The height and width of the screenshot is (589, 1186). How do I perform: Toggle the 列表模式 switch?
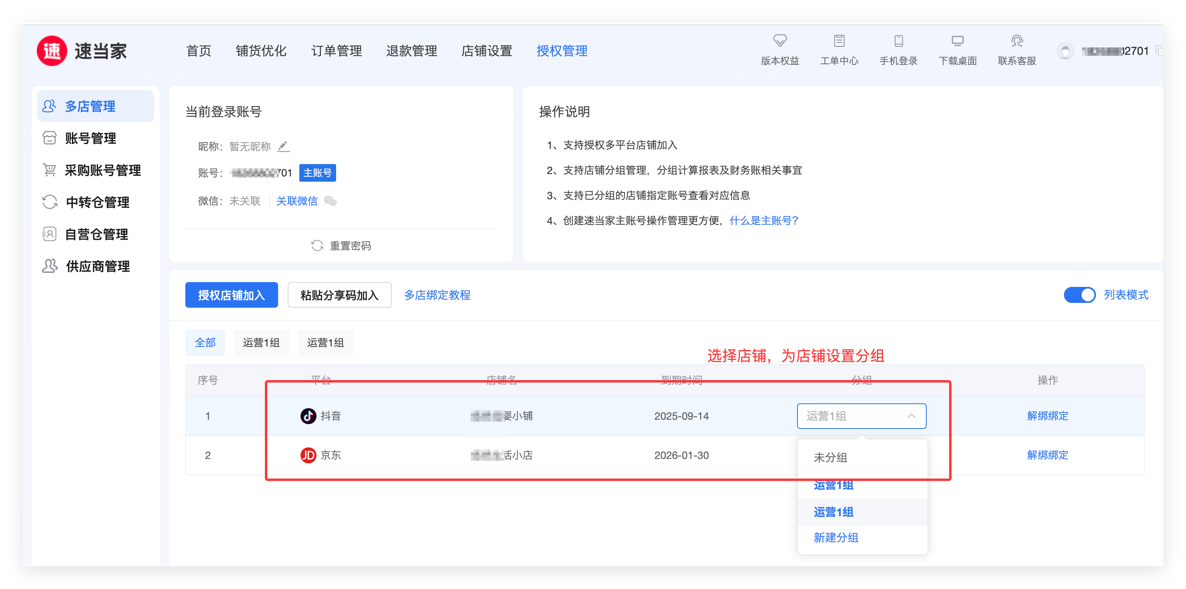pos(1079,295)
